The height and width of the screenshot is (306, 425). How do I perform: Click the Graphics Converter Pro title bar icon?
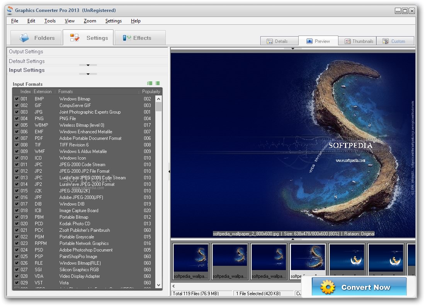tap(10, 10)
